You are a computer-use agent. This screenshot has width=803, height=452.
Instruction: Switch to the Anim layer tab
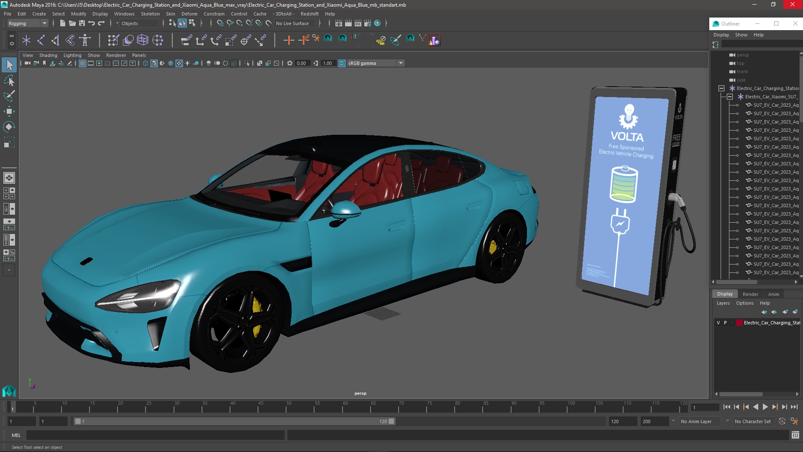point(773,294)
